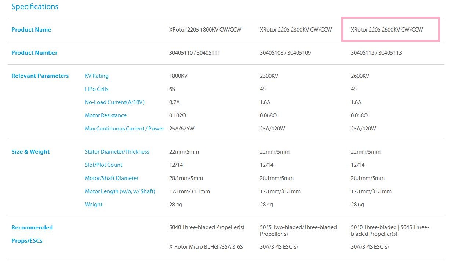Click the 2300KV rating value

269,76
